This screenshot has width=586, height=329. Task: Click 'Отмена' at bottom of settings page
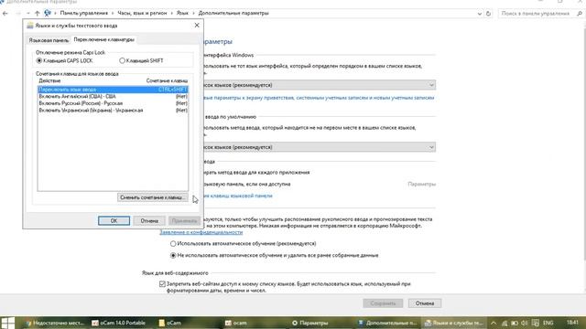click(x=425, y=303)
